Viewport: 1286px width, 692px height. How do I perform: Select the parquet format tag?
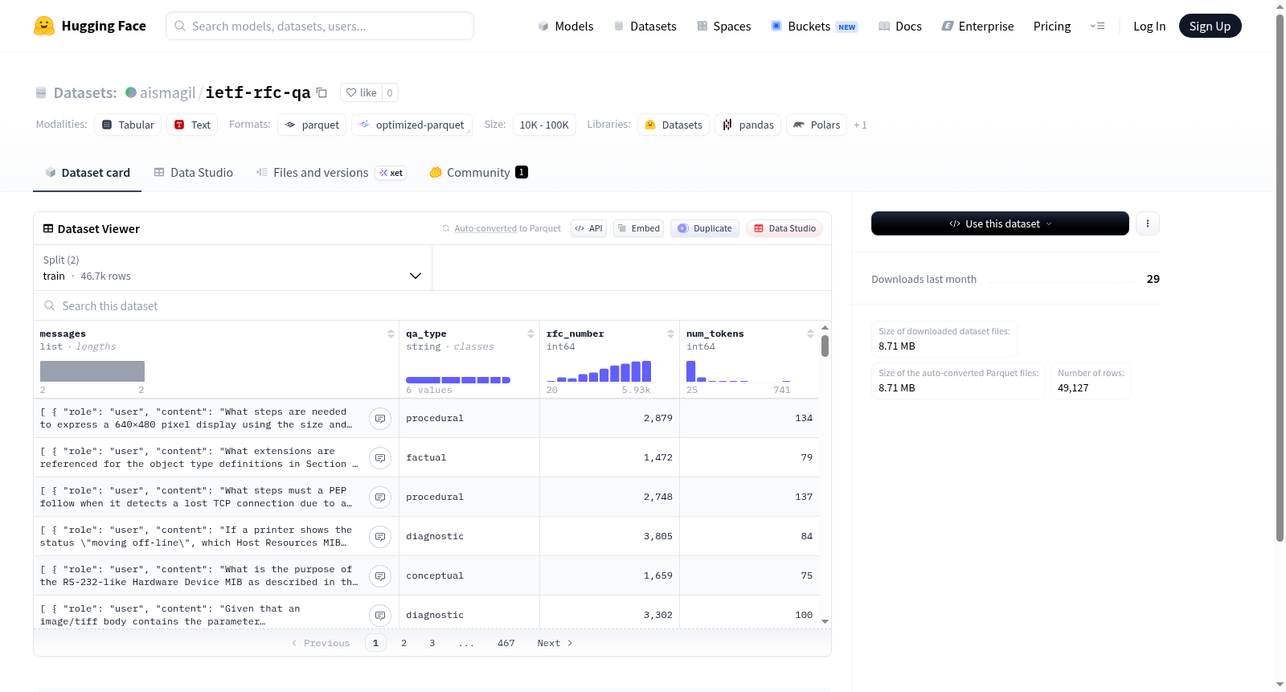tap(312, 125)
